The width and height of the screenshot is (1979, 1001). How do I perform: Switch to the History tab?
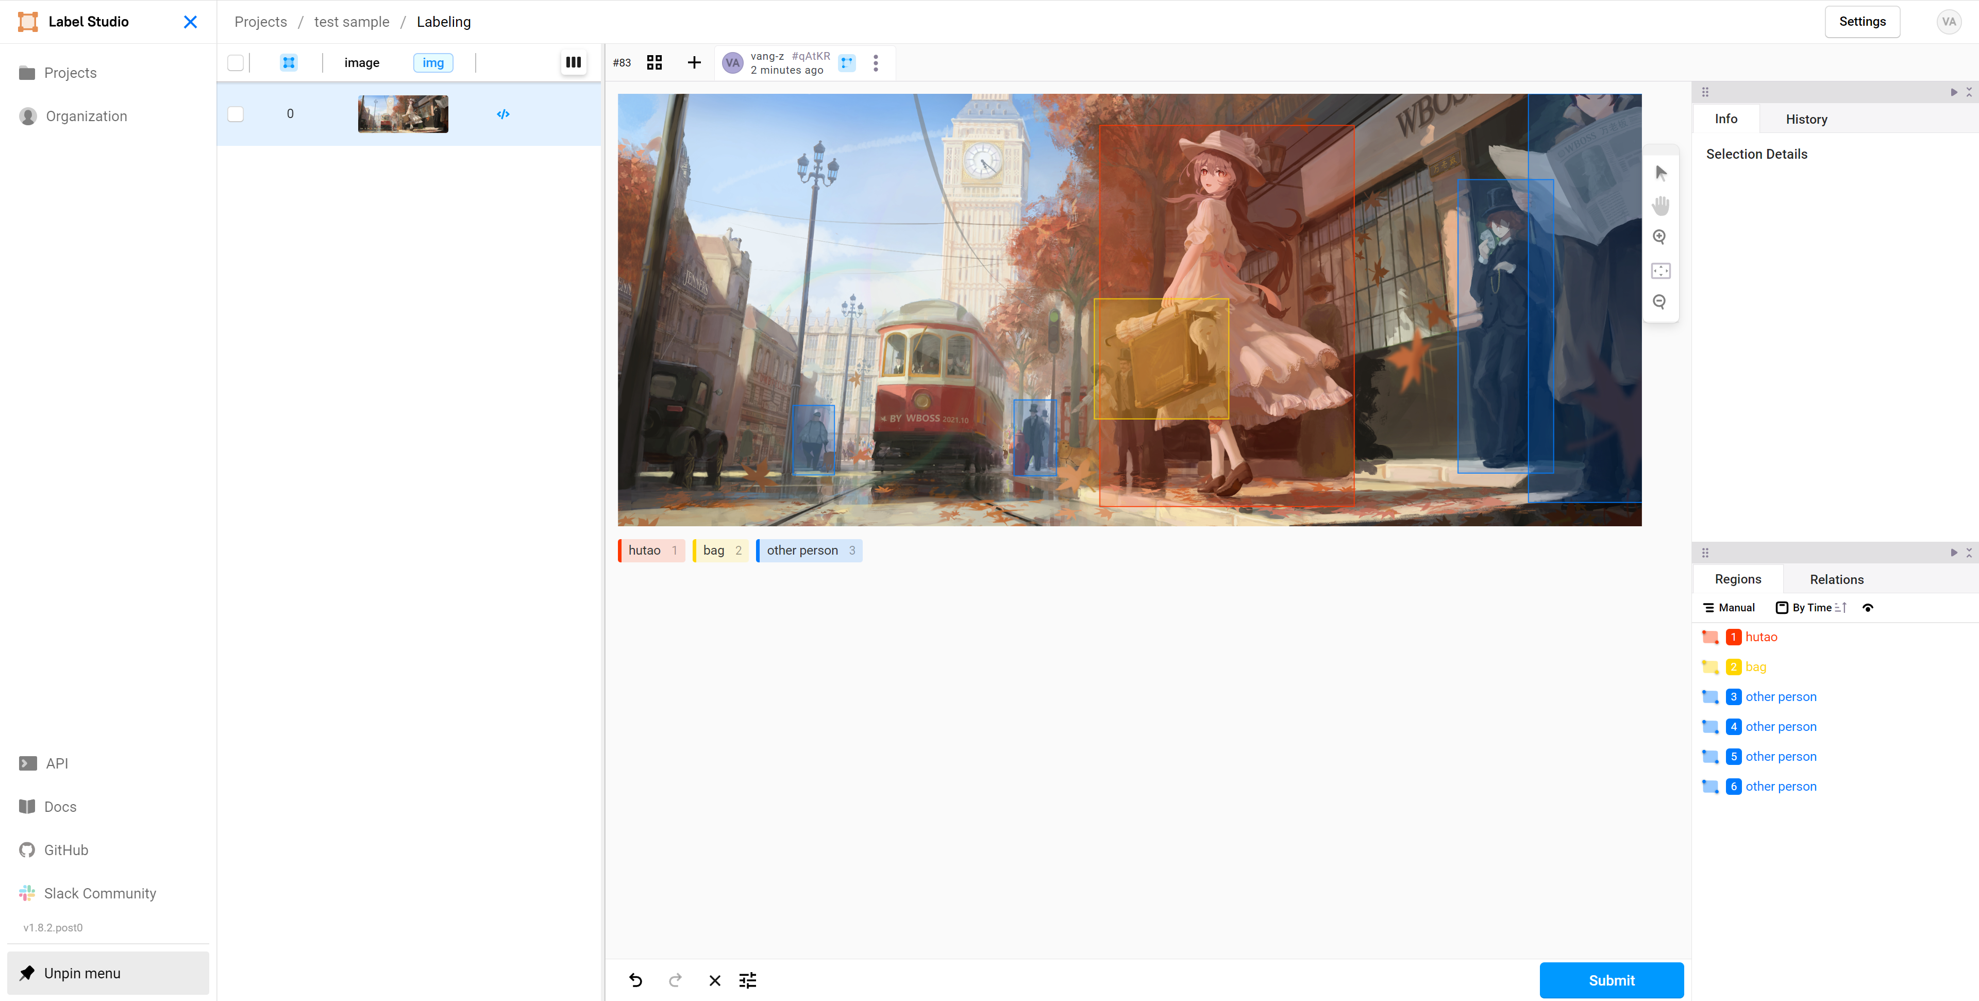point(1804,119)
